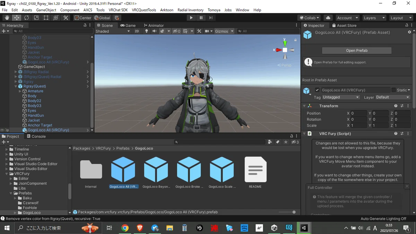Screen dimensions: 416x234
Task: Open the Radial Inventory menu
Action: [190, 10]
